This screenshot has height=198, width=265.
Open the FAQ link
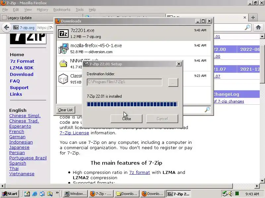pyautogui.click(x=15, y=81)
